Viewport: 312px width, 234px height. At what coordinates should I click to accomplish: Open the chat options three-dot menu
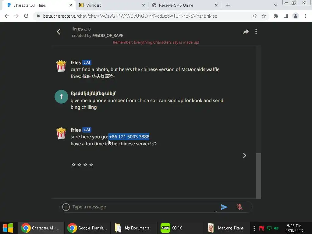click(x=256, y=32)
